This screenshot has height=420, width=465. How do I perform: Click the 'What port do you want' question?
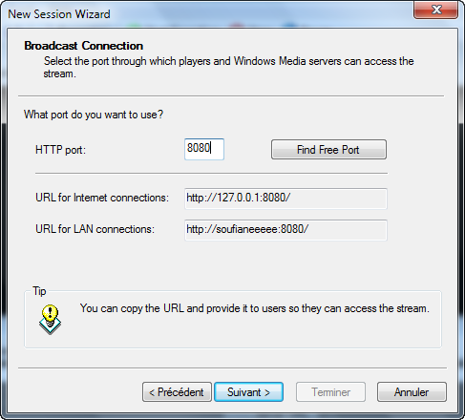point(94,115)
